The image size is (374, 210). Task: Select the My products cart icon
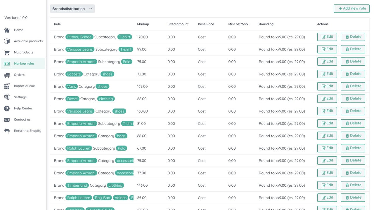click(7, 52)
